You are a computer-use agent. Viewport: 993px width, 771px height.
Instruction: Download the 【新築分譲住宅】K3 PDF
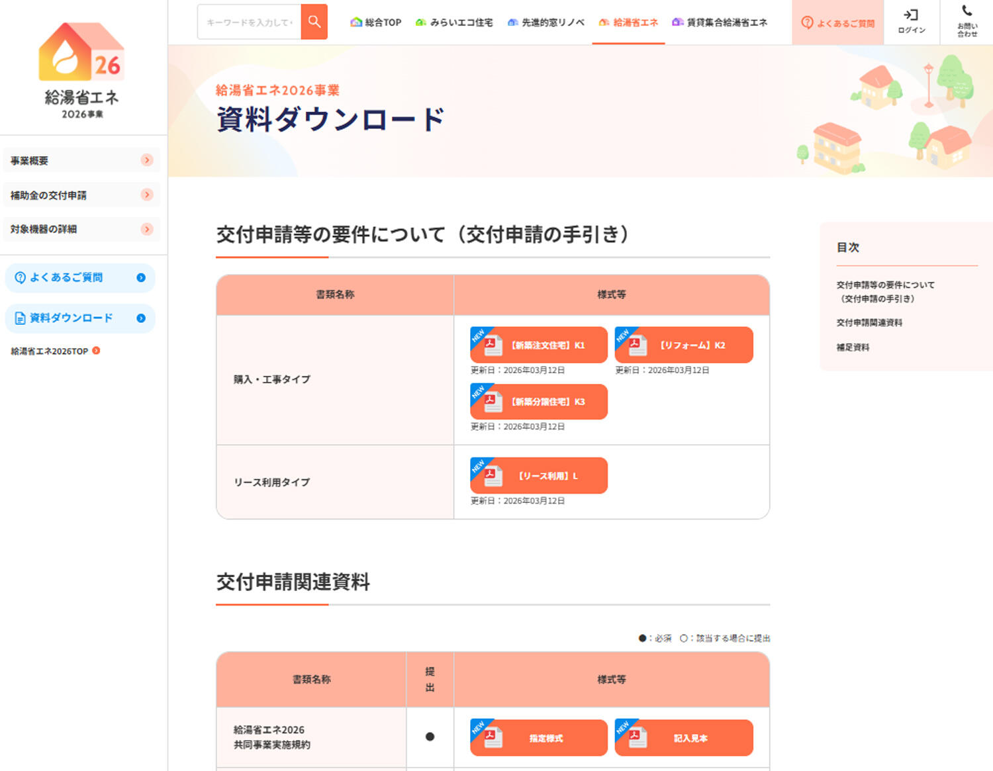click(x=539, y=402)
